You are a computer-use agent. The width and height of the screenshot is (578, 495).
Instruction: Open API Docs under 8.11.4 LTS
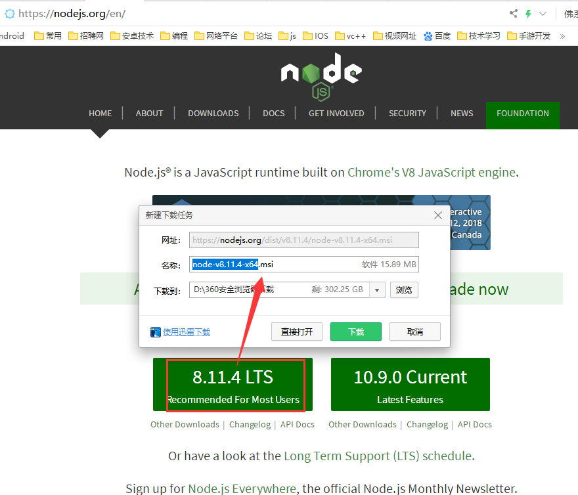tap(298, 425)
